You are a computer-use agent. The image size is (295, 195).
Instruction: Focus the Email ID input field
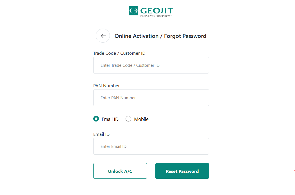pos(151,146)
